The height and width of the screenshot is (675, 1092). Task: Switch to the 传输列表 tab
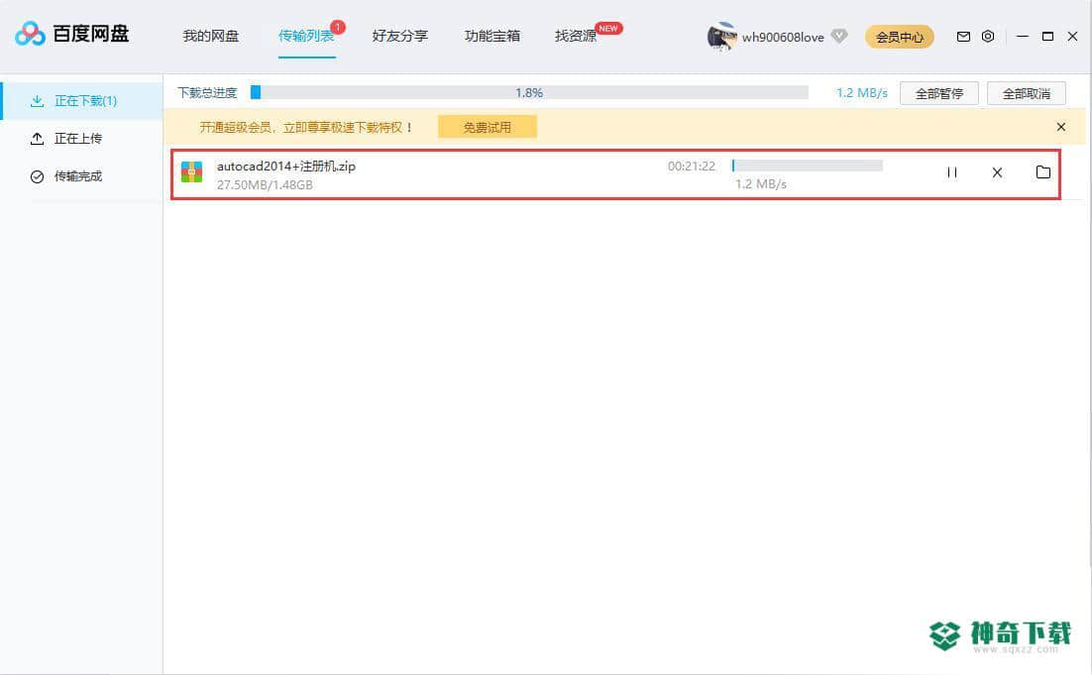[306, 36]
